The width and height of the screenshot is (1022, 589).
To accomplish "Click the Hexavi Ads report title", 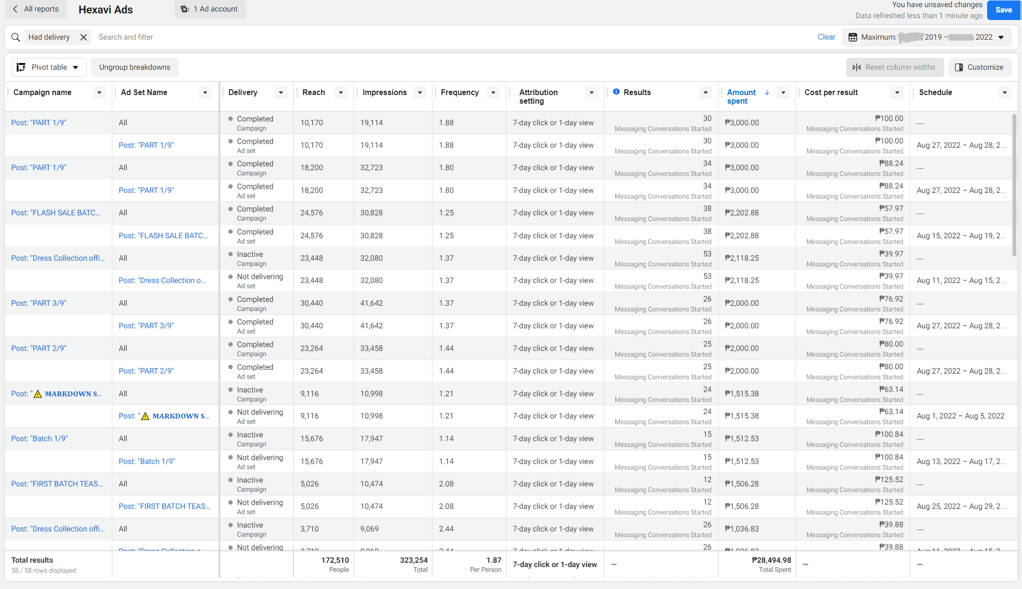I will [106, 10].
